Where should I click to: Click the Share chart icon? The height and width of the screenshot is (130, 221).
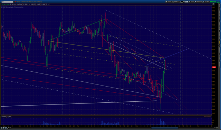[169, 2]
